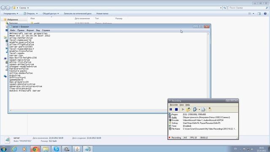This screenshot has width=270, height=152.
Task: Click the Explorer help question icon
Action: (x=265, y=14)
